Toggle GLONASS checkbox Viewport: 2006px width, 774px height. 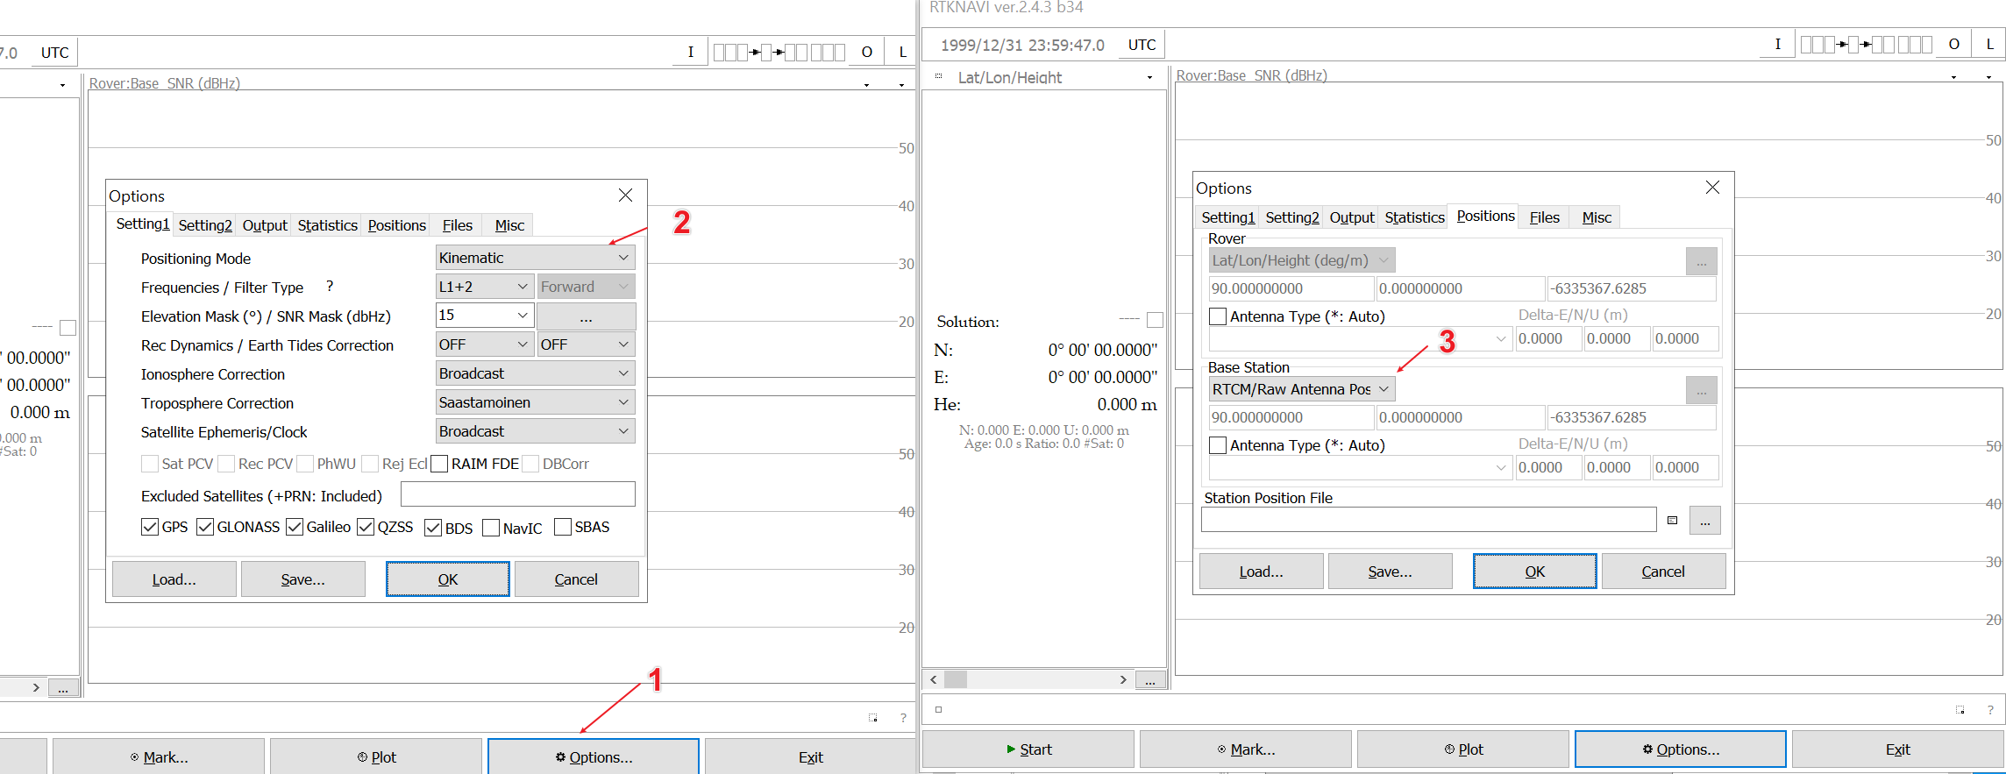click(205, 527)
